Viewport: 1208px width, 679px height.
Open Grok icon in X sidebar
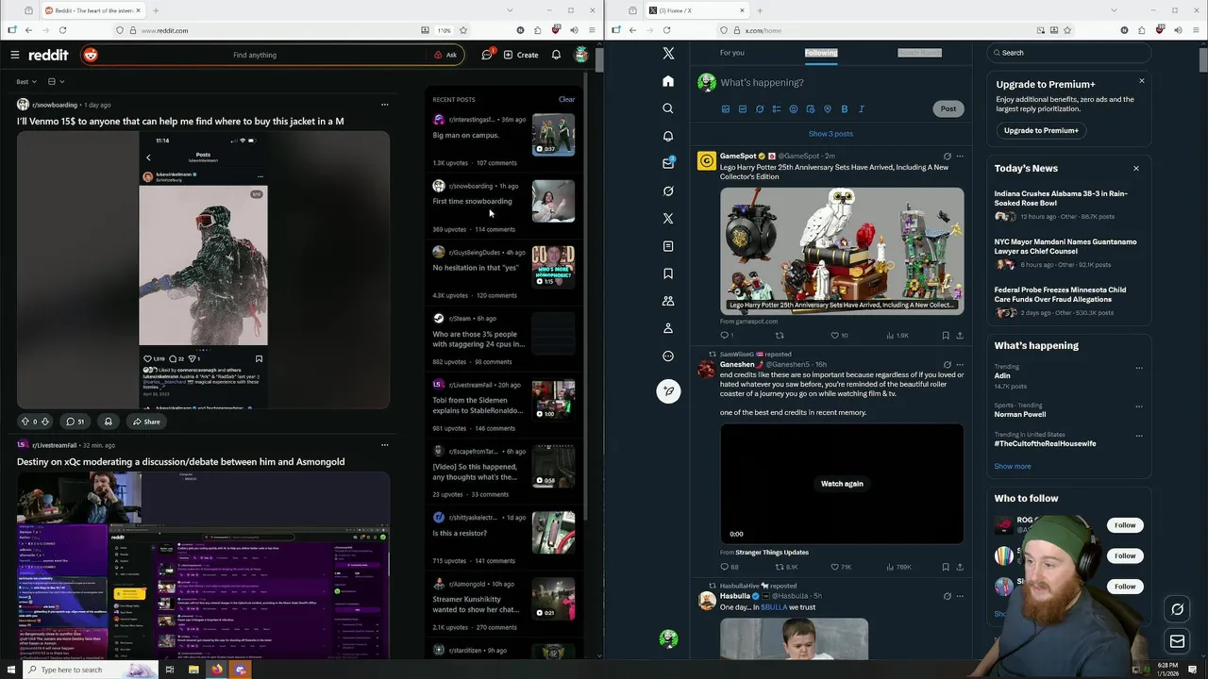click(x=668, y=190)
